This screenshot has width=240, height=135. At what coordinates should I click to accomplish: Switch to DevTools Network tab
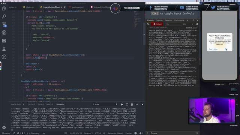(168, 20)
